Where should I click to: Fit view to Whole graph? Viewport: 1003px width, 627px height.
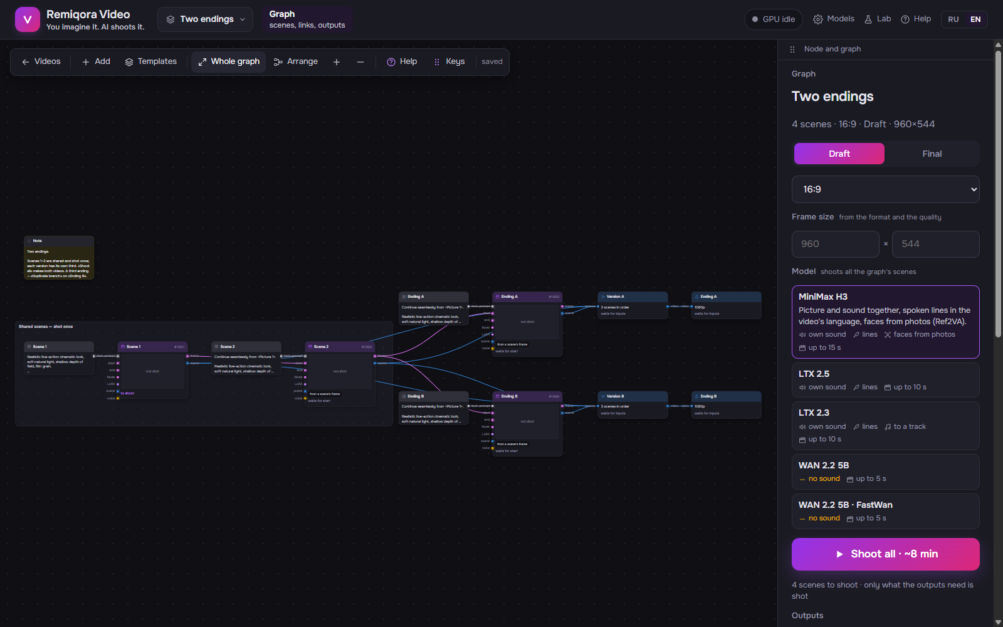tap(229, 62)
